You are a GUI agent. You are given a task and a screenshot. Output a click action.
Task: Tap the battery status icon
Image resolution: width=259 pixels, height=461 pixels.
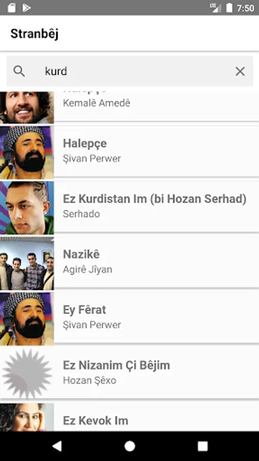tap(229, 8)
